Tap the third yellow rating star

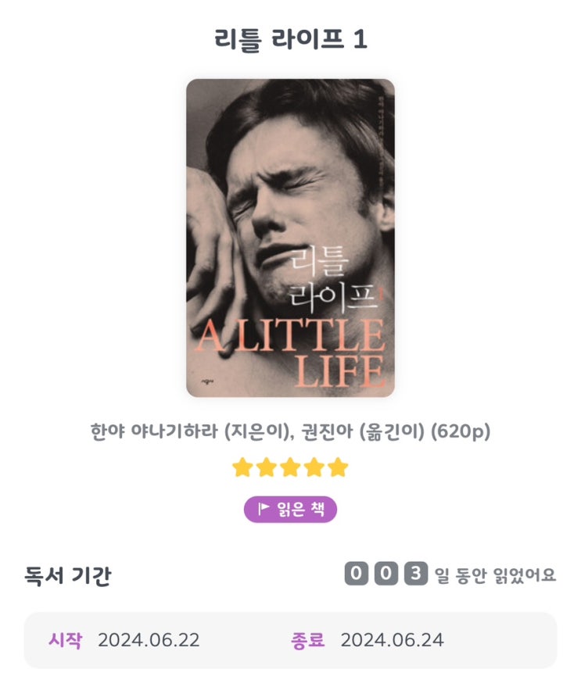[x=290, y=467]
